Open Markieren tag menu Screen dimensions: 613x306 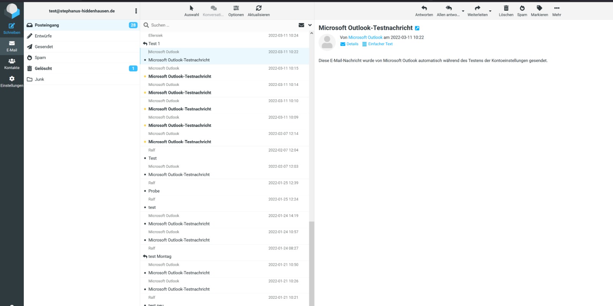click(x=539, y=11)
